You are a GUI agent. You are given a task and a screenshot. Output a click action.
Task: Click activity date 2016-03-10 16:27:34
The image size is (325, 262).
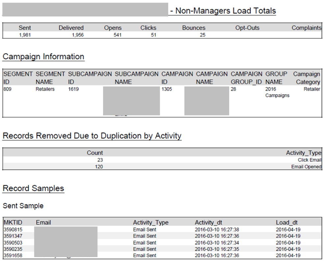tap(217, 243)
